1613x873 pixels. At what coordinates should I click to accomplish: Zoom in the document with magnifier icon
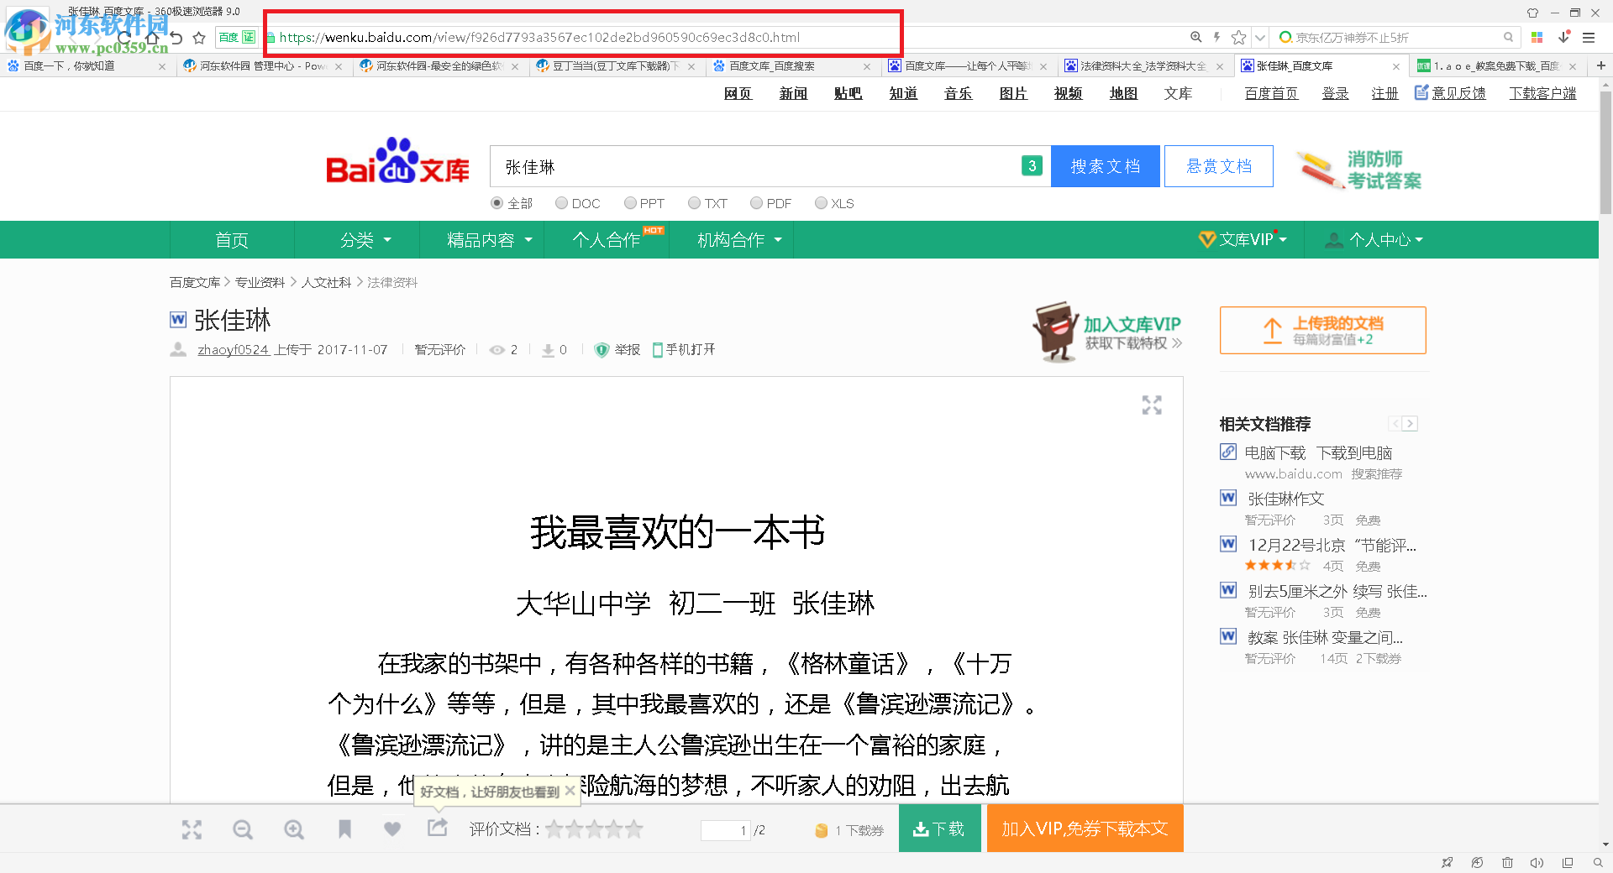point(294,829)
